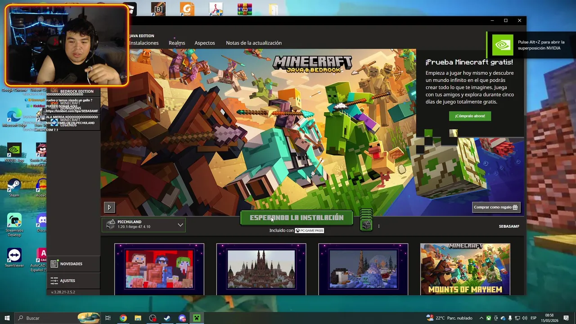
Task: Open the weather widget showing 22°C
Action: 449,318
